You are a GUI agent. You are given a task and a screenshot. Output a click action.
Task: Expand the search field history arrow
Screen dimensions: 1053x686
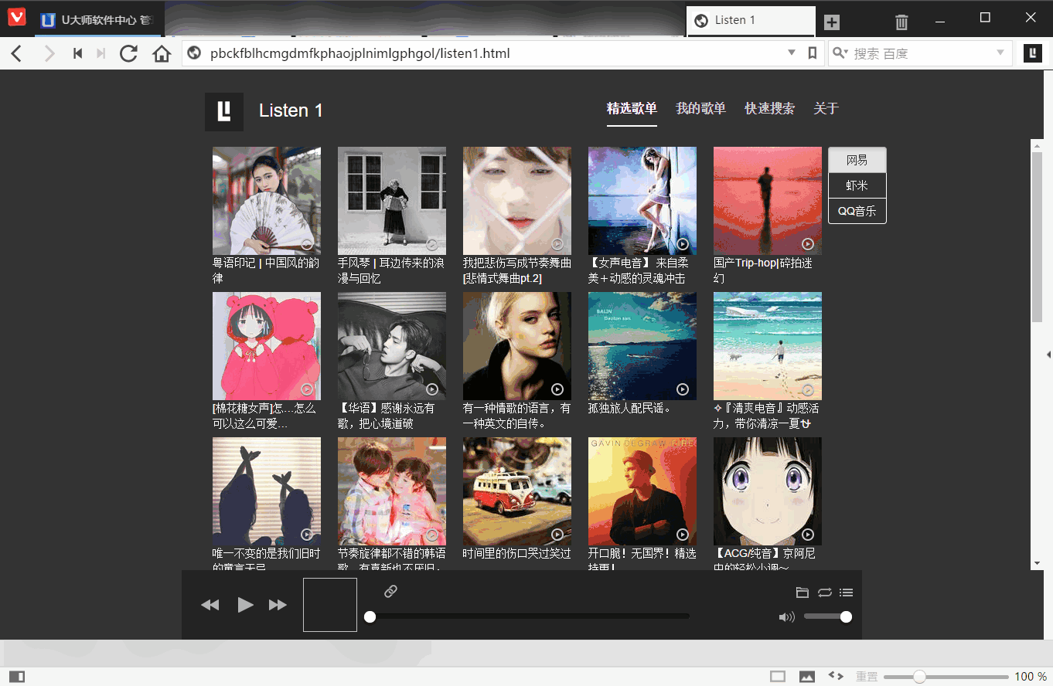click(1000, 53)
